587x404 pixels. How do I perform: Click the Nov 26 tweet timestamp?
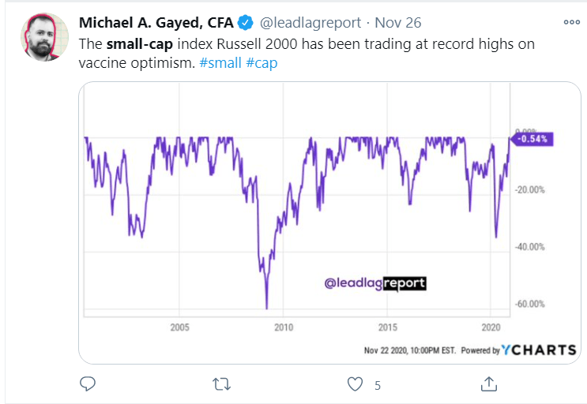[398, 23]
